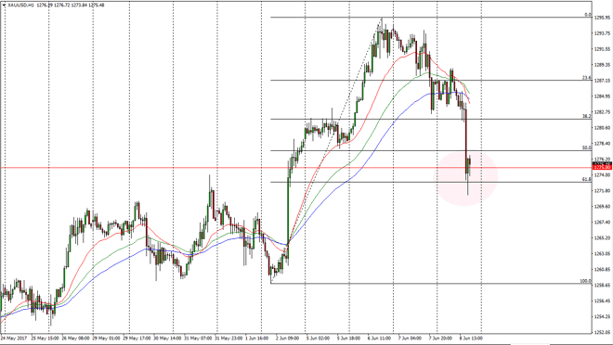Click the 1271.80 price scale value

[x=603, y=190]
